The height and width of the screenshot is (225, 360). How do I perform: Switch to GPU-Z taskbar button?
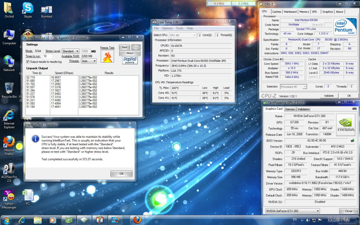pyautogui.click(x=69, y=220)
